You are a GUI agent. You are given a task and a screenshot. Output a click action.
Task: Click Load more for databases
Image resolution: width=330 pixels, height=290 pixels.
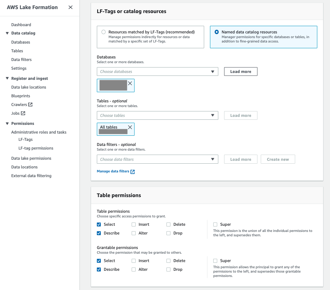point(240,72)
